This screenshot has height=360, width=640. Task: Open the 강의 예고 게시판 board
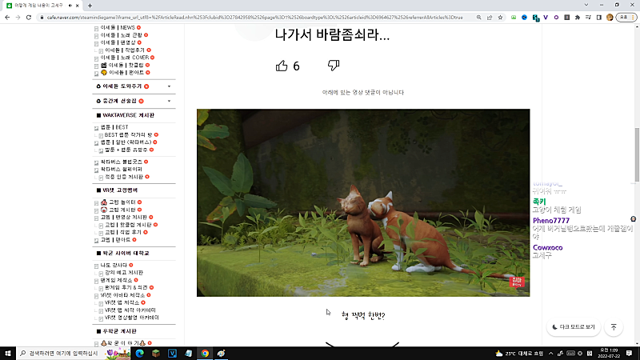point(124,273)
